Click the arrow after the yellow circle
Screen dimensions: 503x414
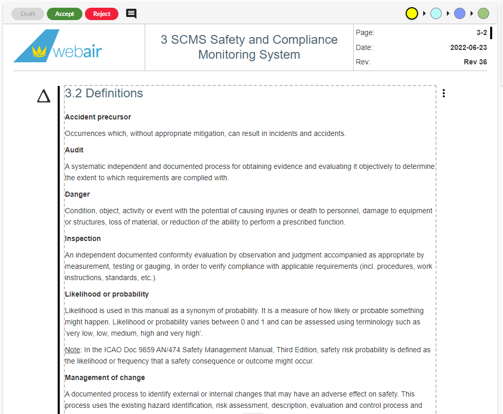pos(423,13)
